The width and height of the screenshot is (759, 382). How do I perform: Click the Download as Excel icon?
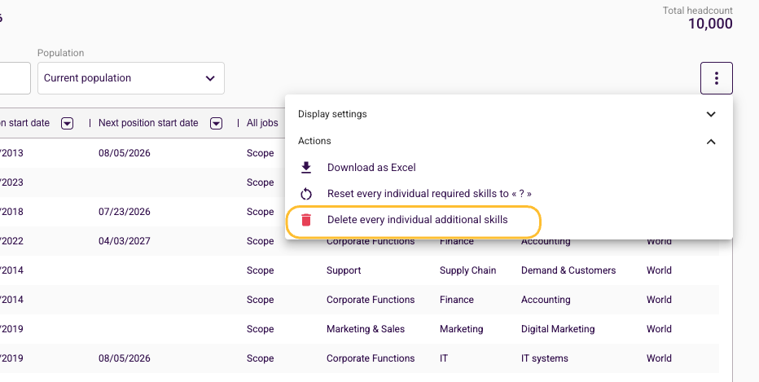pos(306,168)
